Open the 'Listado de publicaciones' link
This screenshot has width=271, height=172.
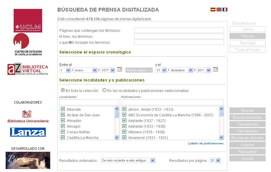(x=206, y=143)
